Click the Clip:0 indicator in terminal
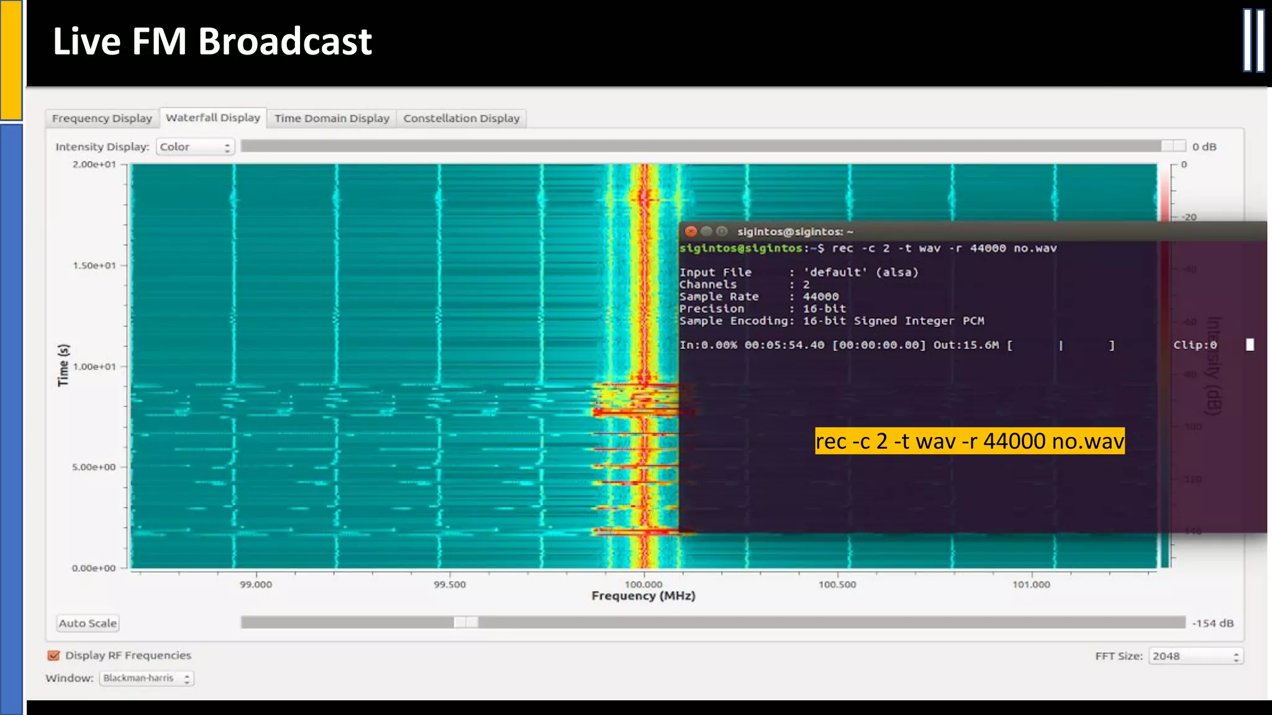The height and width of the screenshot is (715, 1272). pyautogui.click(x=1195, y=345)
